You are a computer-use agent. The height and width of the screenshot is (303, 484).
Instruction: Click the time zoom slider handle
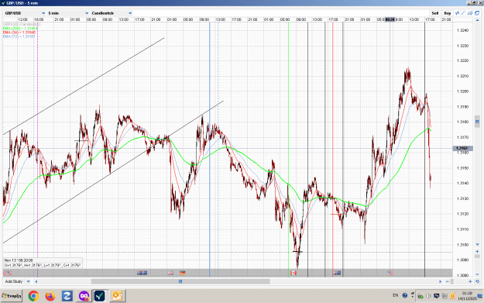(x=452, y=281)
